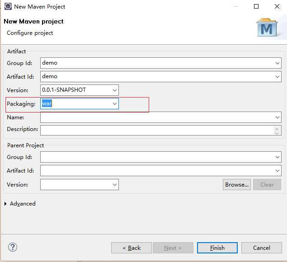
Task: Click the Description field scroll down arrow
Action: pos(277,133)
